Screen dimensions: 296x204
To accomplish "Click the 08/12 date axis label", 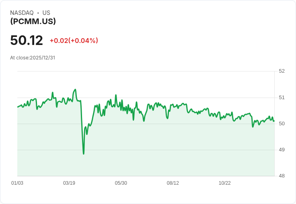I will pos(173,183).
